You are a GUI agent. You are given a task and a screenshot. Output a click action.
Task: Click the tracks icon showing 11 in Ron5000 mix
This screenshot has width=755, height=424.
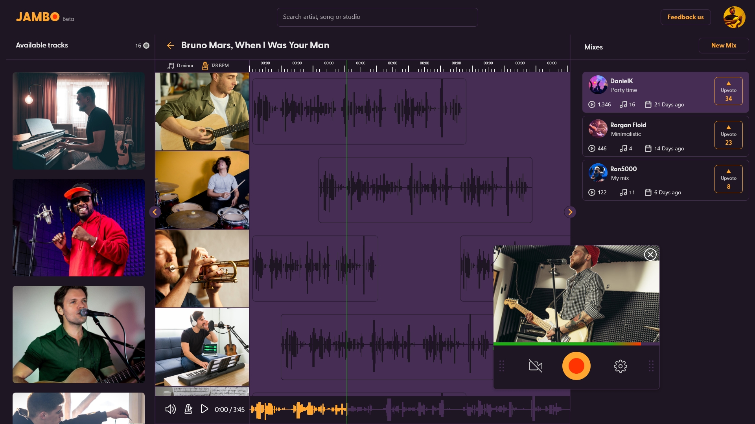623,192
